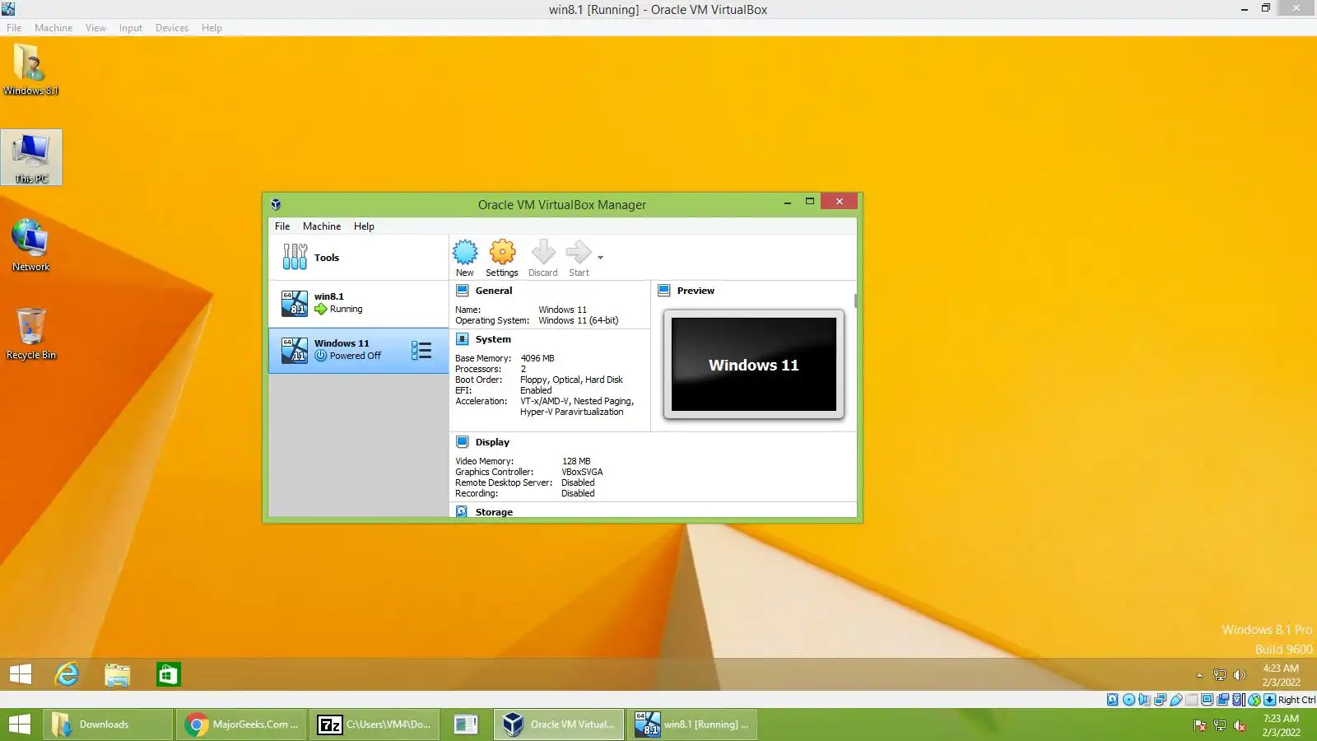
Task: Open Windows Store from guest taskbar
Action: [168, 674]
